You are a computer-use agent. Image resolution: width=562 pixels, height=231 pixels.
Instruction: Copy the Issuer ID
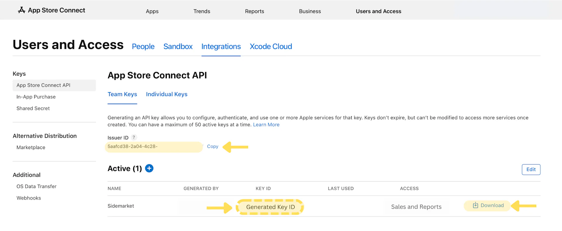[x=213, y=146]
